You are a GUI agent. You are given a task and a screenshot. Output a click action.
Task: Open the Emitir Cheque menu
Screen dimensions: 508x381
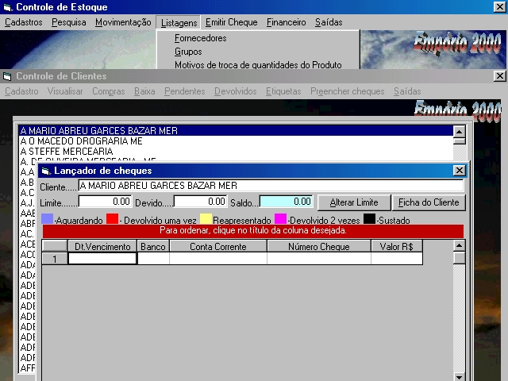(x=231, y=22)
